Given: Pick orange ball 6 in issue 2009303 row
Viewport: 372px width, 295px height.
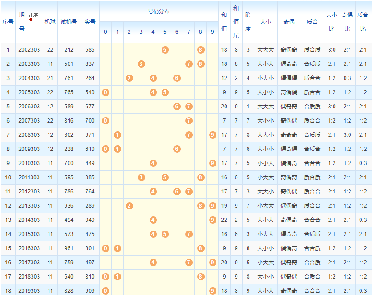Looking at the screenshot, I should 177,149.
